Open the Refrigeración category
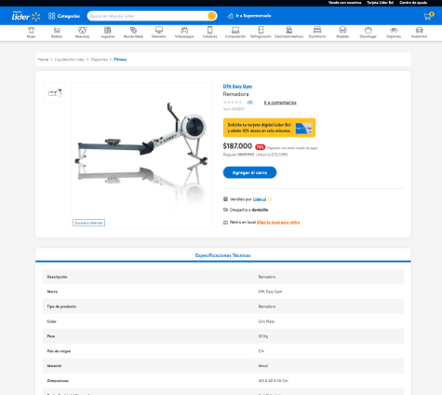Screen dimensions: 442x395 (261, 33)
